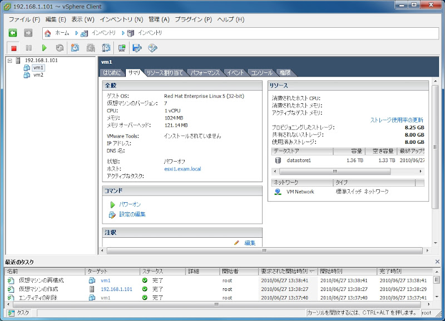
Task: Click the floppy device connection icon
Action: pos(137,48)
